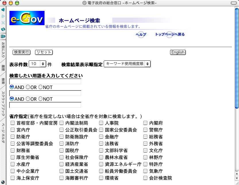Image resolution: width=239 pixels, height=185 pixels.
Task: Check the 宮内庁 checkbox
Action: pos(13,130)
